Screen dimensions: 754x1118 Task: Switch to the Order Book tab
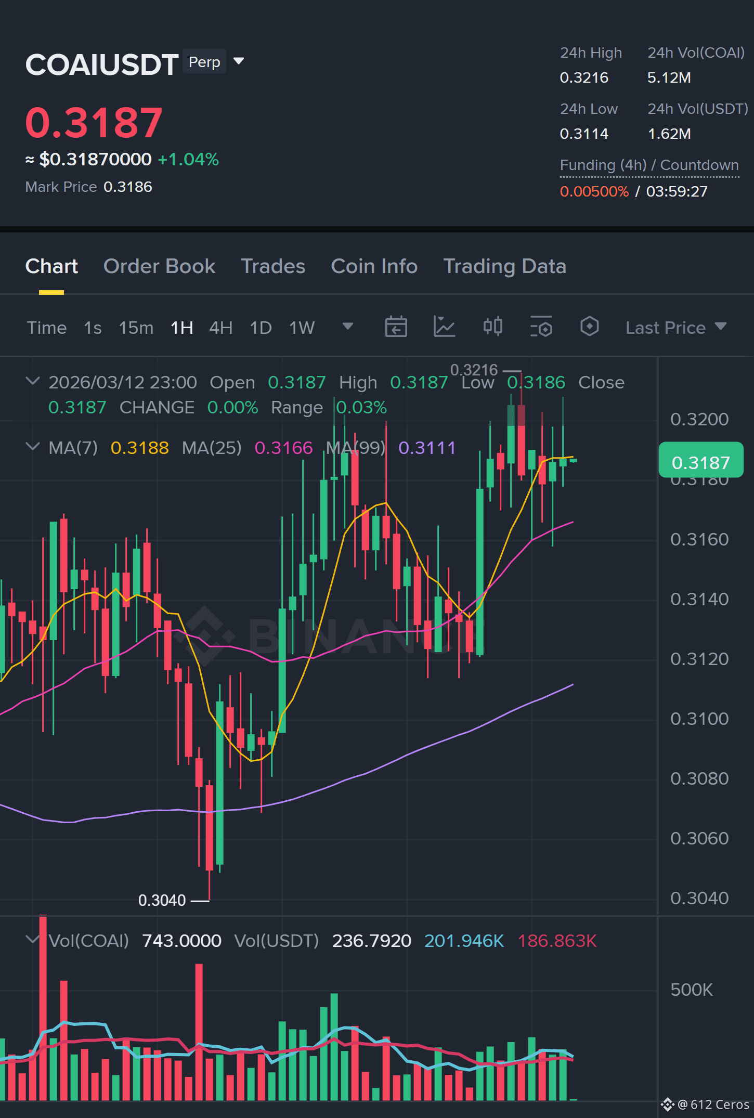click(x=159, y=266)
